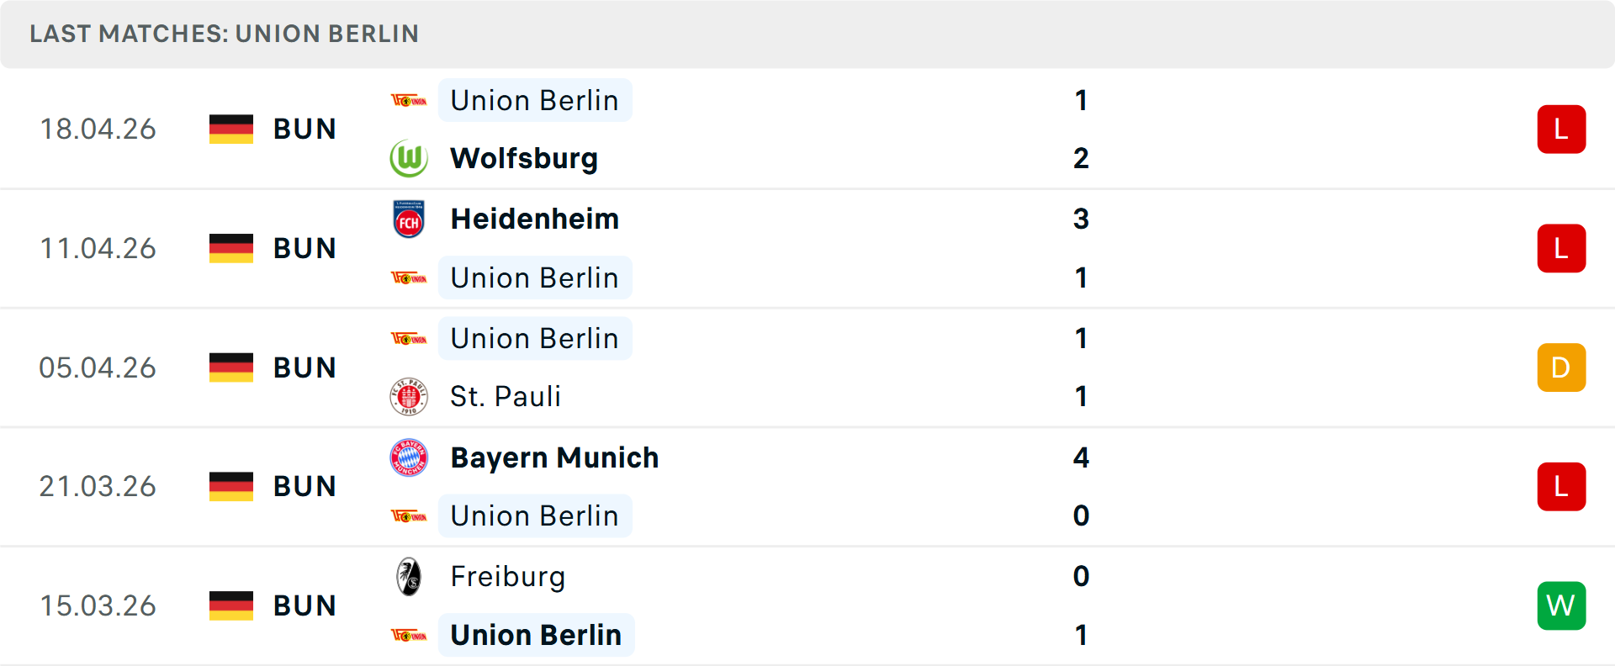The image size is (1615, 666).
Task: Open the Union Berlin team page link
Action: [x=535, y=100]
